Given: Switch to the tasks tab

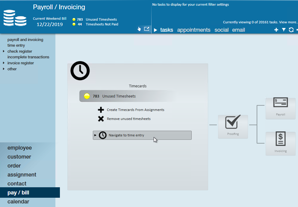Looking at the screenshot, I should tap(167, 30).
